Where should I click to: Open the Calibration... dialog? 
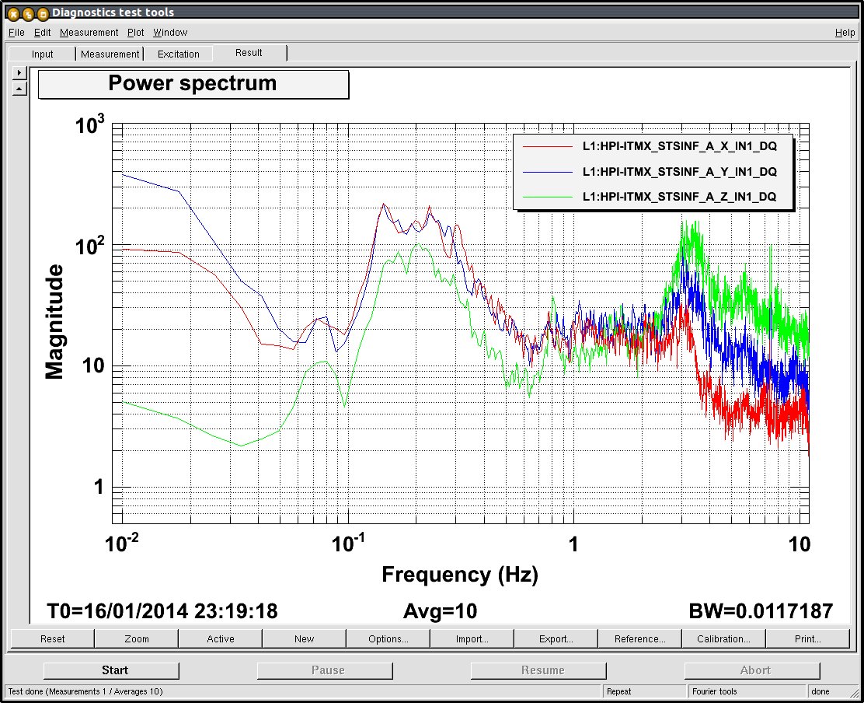[x=723, y=638]
